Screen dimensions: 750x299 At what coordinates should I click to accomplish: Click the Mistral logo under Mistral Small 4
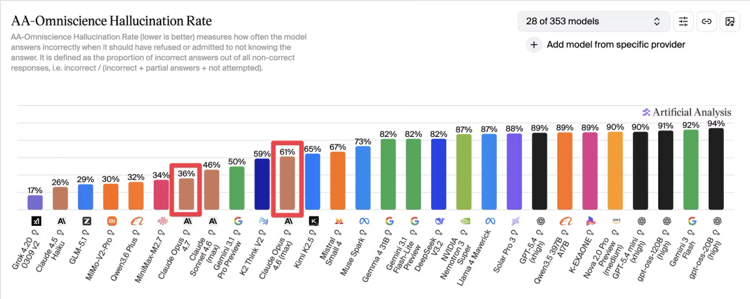[x=338, y=221]
